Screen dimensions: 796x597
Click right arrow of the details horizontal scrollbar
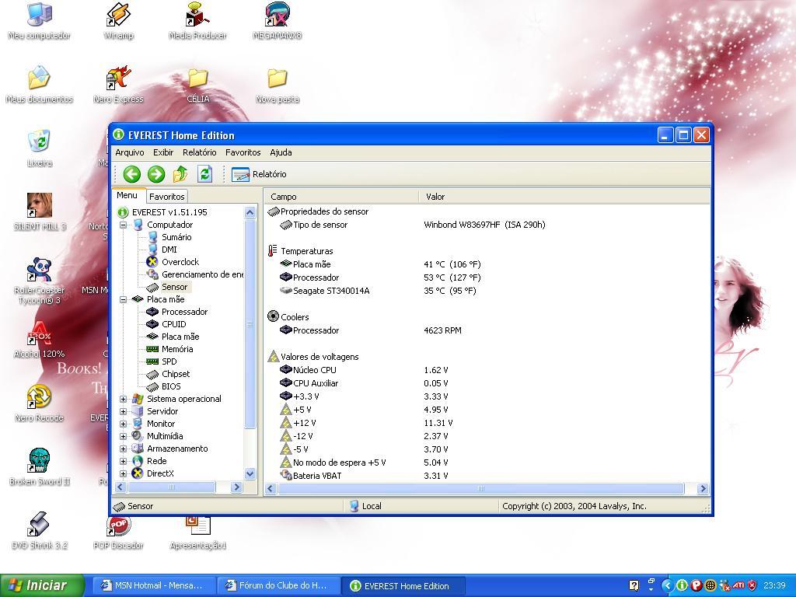coord(703,488)
